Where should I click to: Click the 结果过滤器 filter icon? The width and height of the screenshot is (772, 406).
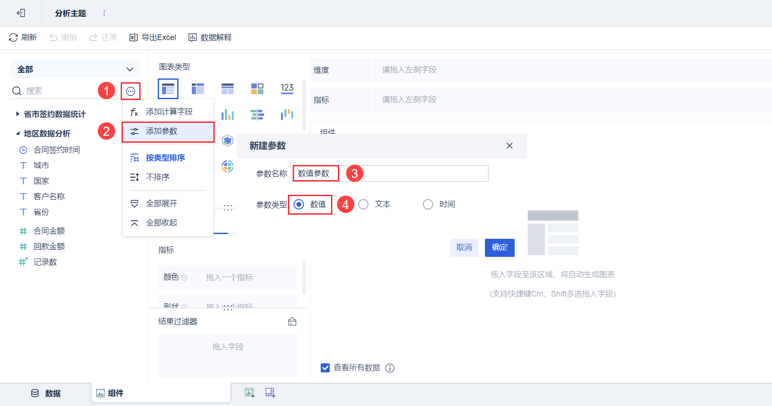point(292,322)
